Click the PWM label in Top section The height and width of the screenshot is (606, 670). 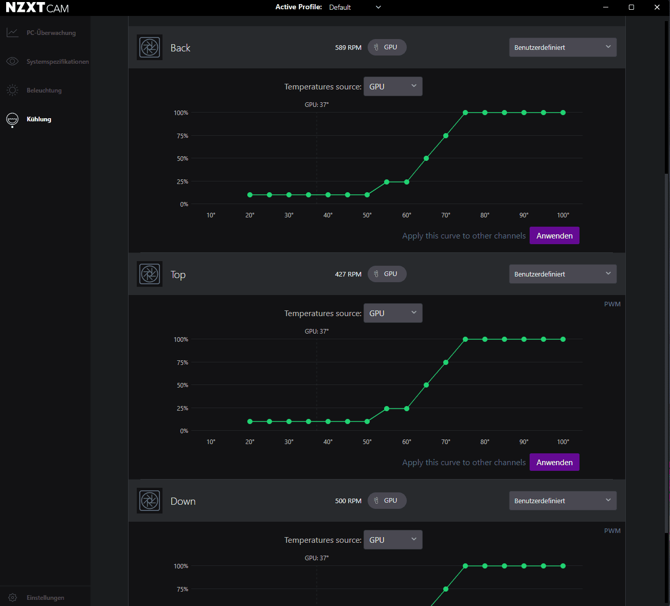[612, 304]
